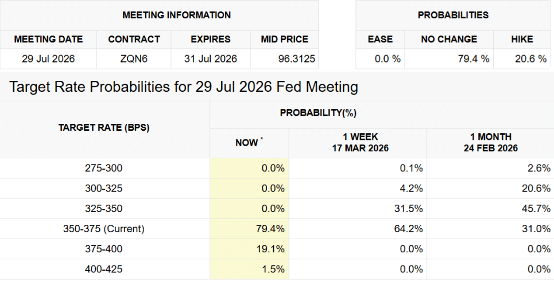Screen dimensions: 554x281
Task: Select the 350-375 (Current) row label
Action: click(x=104, y=229)
